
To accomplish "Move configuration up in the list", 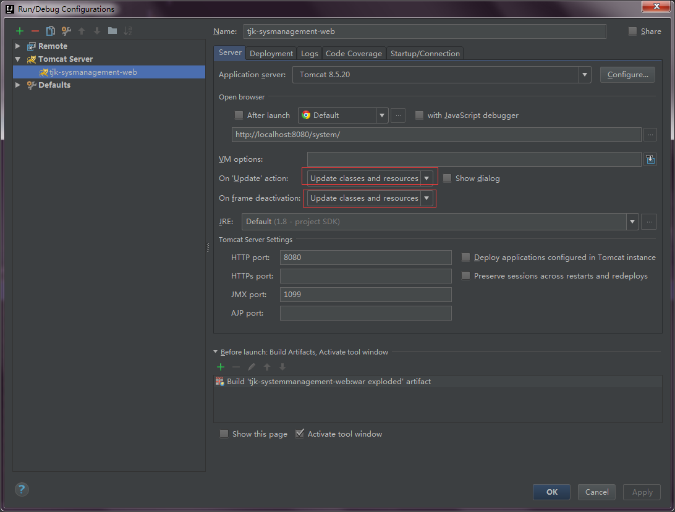I will point(82,31).
